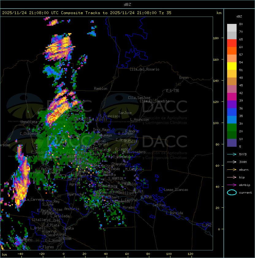Click the Uspallata place label

pyautogui.click(x=29, y=122)
